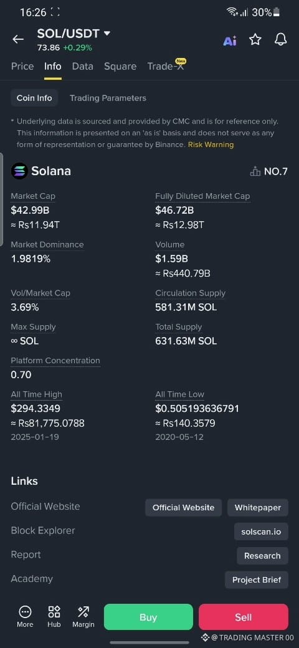
Task: Open the Square tab
Action: (120, 66)
